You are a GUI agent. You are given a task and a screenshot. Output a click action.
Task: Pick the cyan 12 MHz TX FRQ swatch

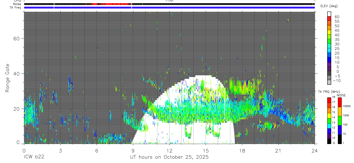click(329, 126)
